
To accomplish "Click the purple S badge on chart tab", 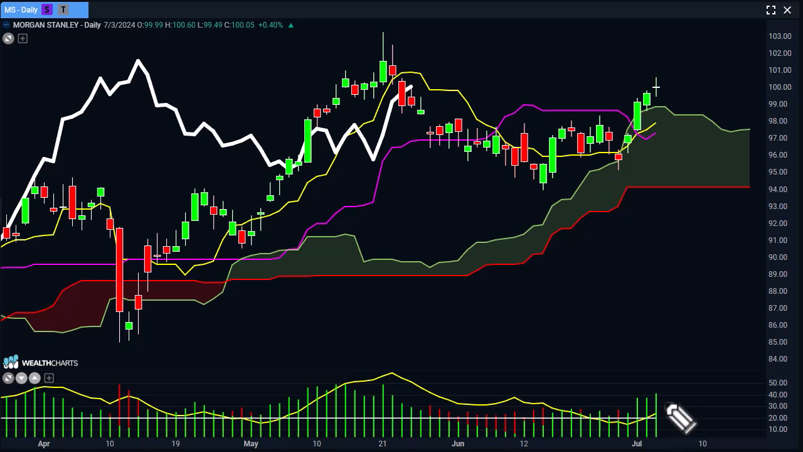I will pos(48,9).
